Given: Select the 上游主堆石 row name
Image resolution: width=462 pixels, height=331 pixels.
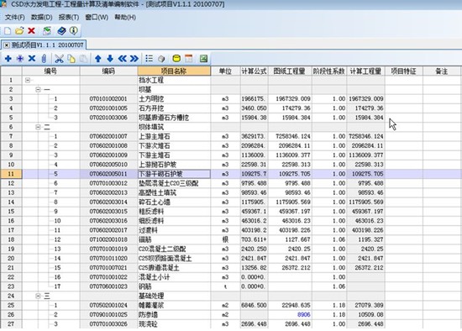Looking at the screenshot, I should [x=174, y=136].
